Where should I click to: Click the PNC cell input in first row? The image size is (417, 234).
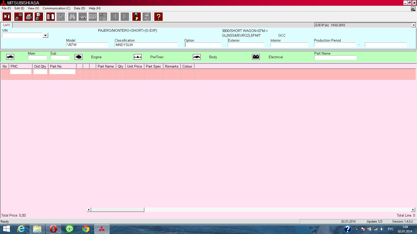tap(21, 72)
